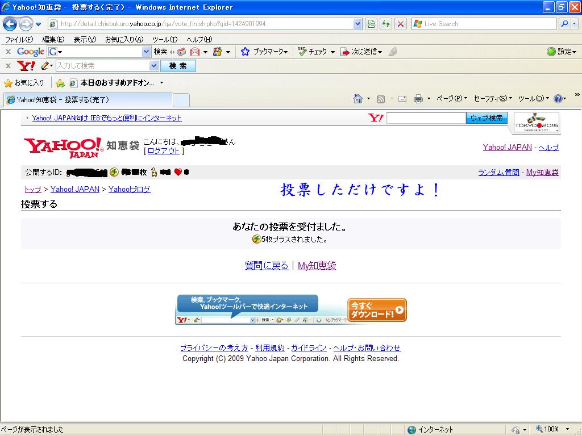Screen dimensions: 582x436
Task: Open the ヘルプ(H) menu
Action: (199, 39)
